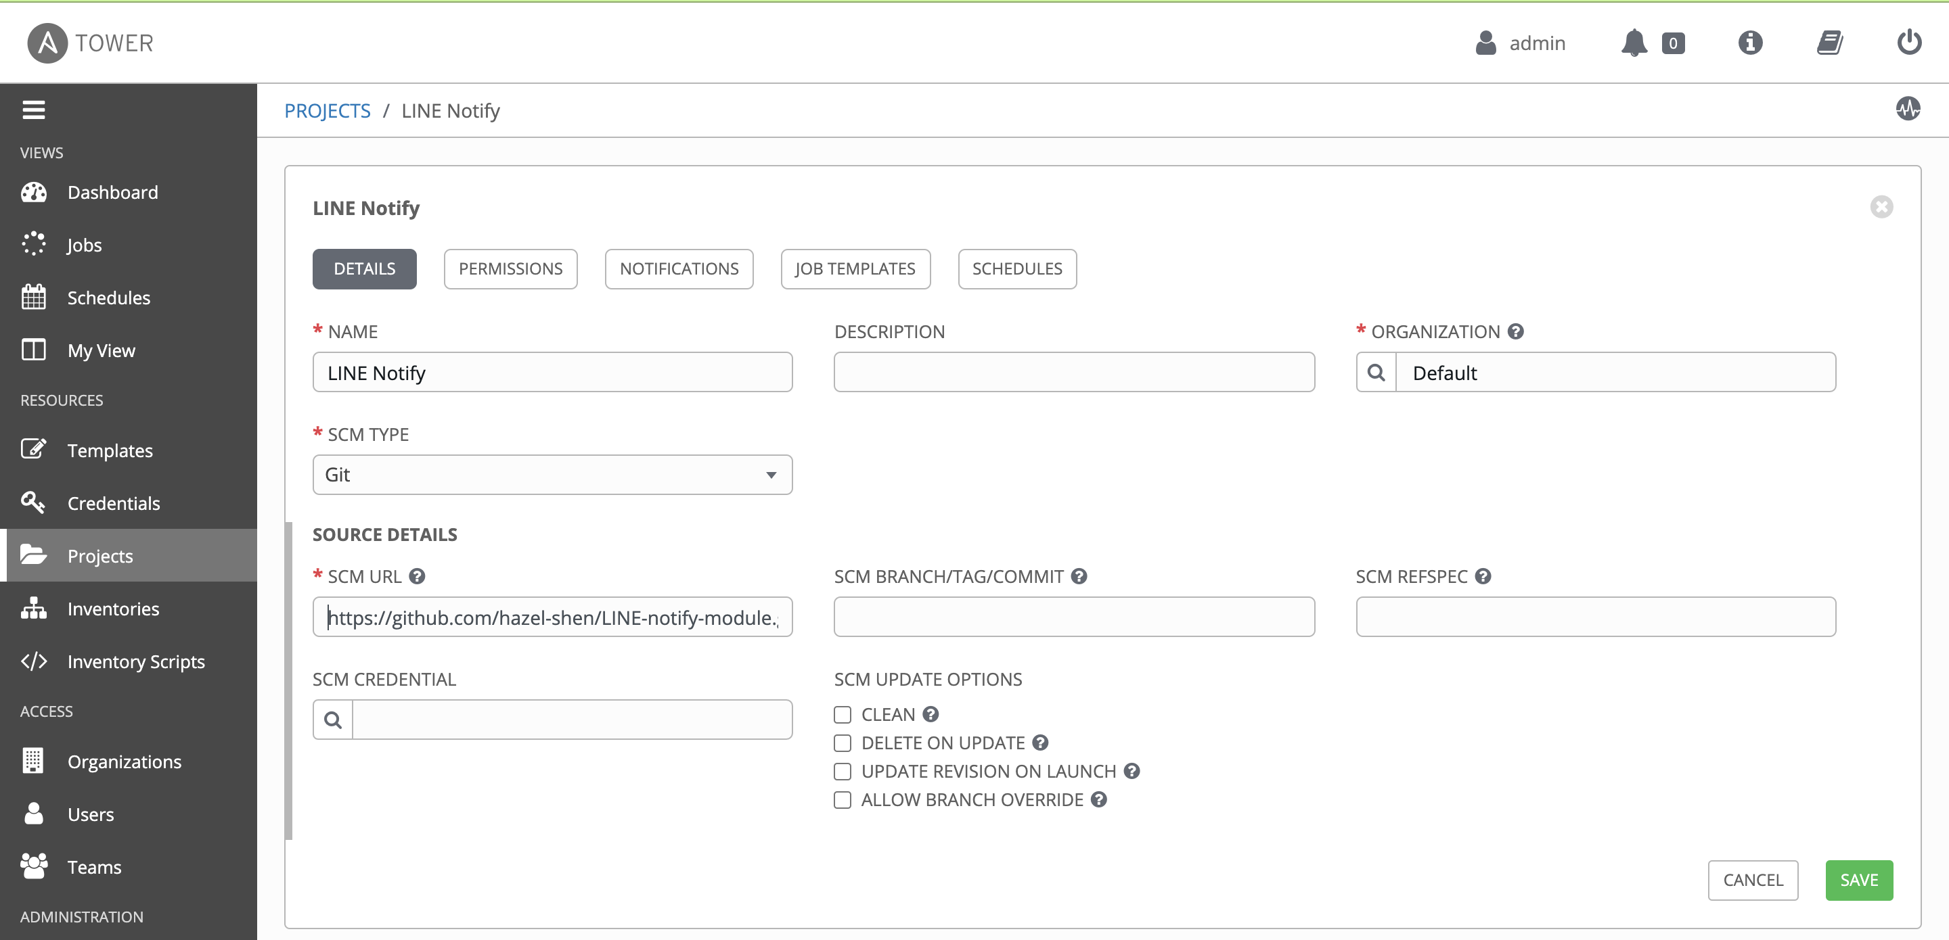Click the Inventory Scripts code icon
Screen dimensions: 1949x940
tap(33, 661)
